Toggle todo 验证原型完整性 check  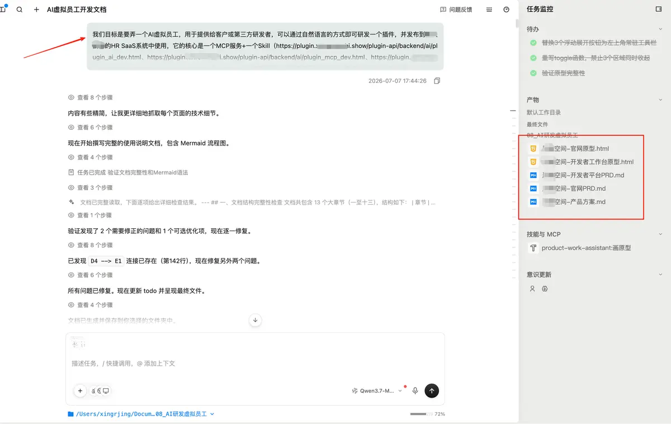pyautogui.click(x=533, y=73)
